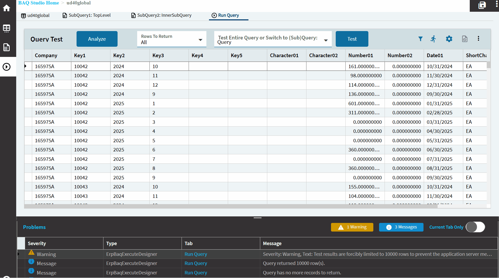
Task: Toggle the Current Tab Only switch
Action: [475, 227]
